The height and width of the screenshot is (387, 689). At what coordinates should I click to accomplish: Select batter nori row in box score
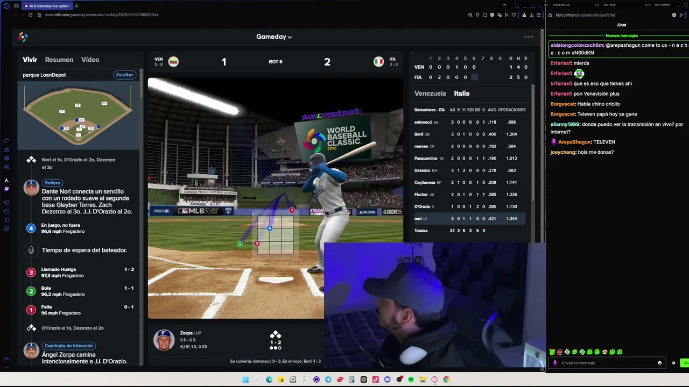click(x=469, y=219)
